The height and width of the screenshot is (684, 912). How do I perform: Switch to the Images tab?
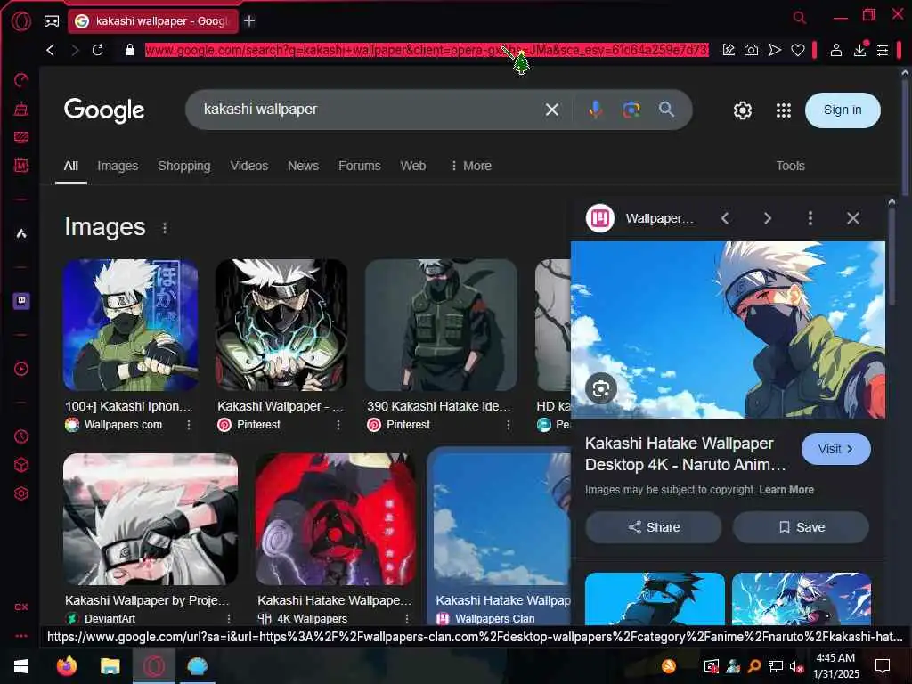pos(118,166)
